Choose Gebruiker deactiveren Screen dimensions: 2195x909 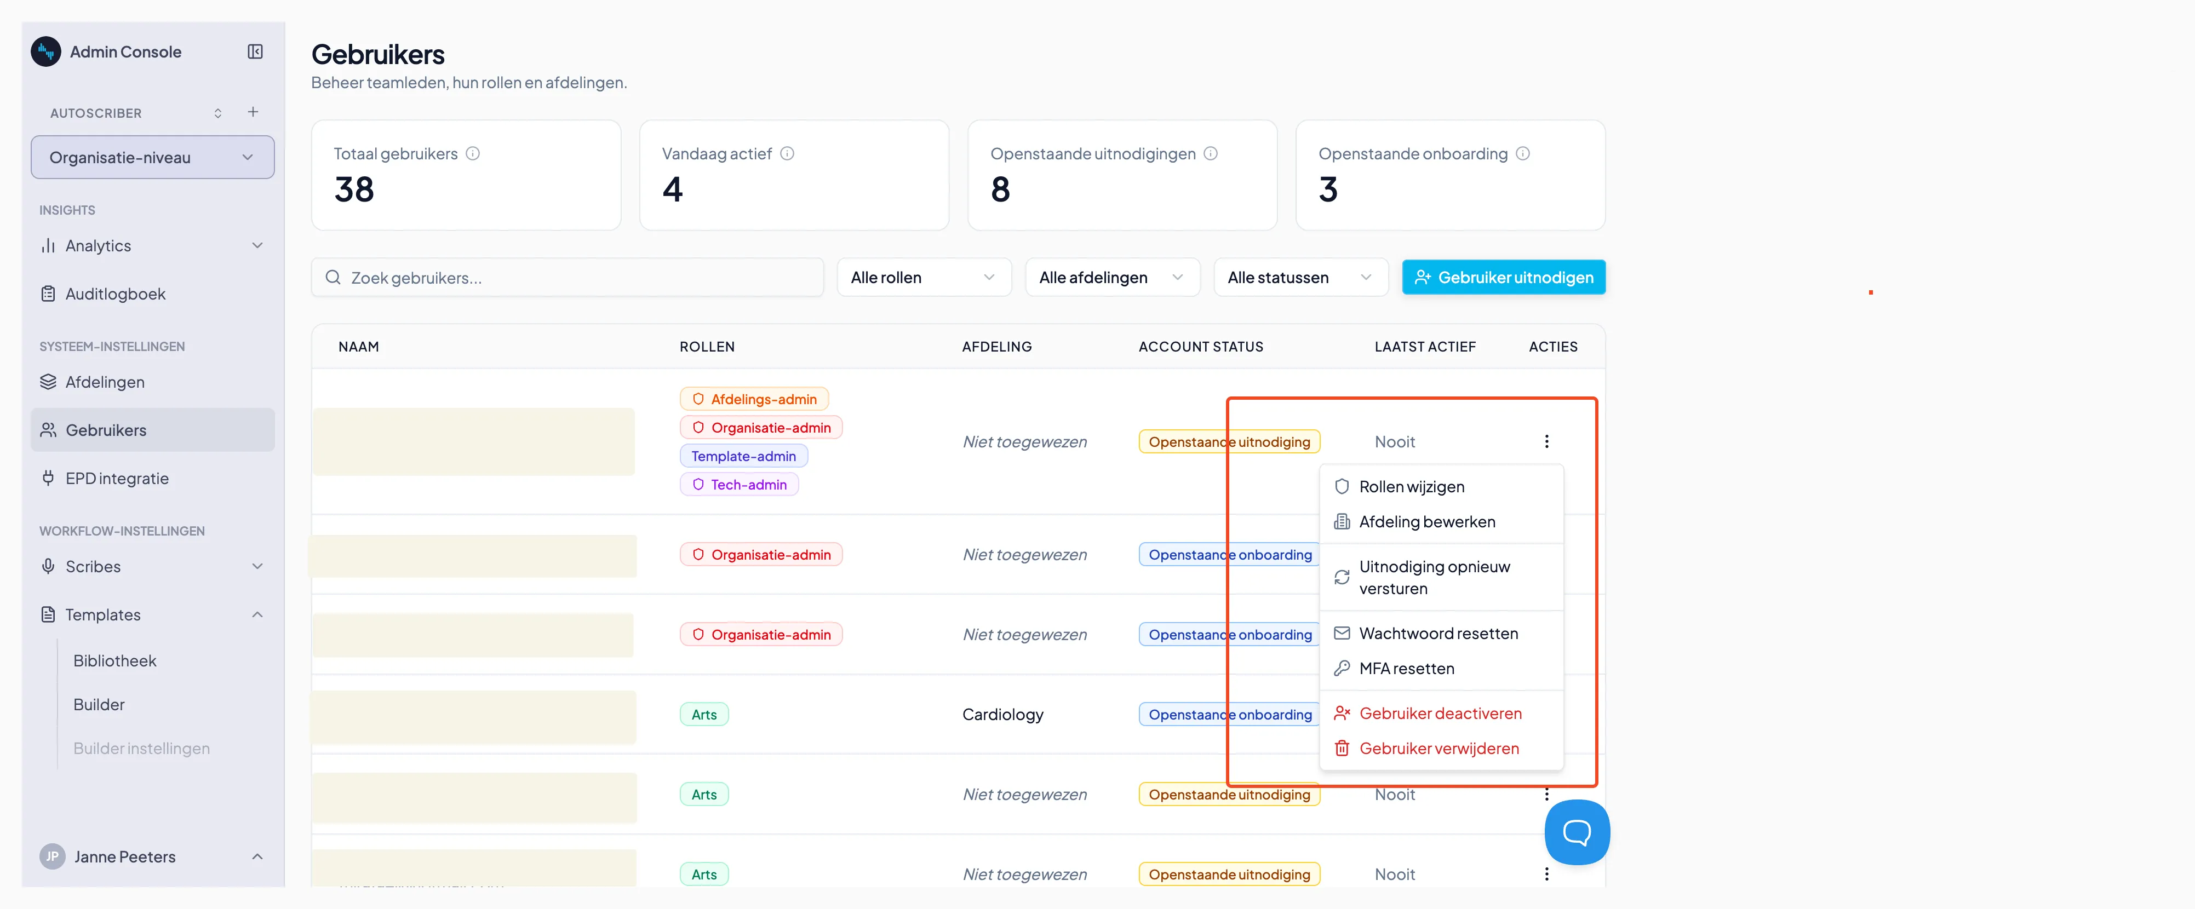coord(1441,713)
